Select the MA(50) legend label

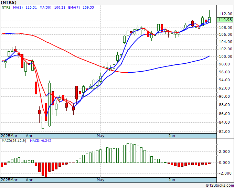click(x=45, y=8)
